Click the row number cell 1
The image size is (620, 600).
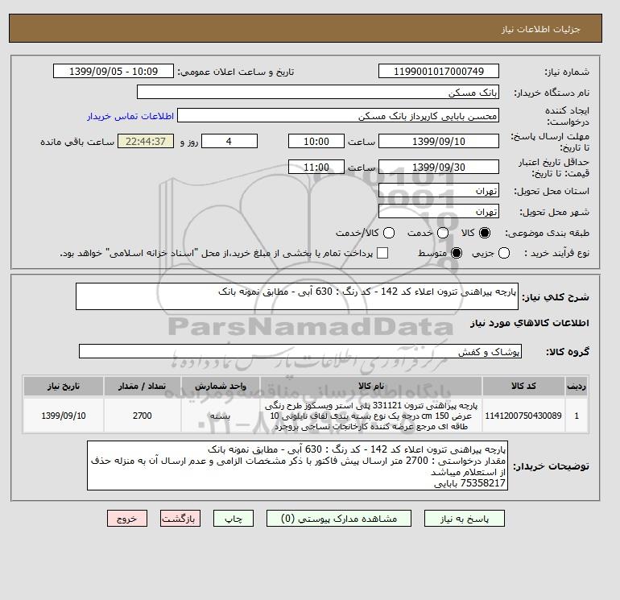tap(577, 416)
